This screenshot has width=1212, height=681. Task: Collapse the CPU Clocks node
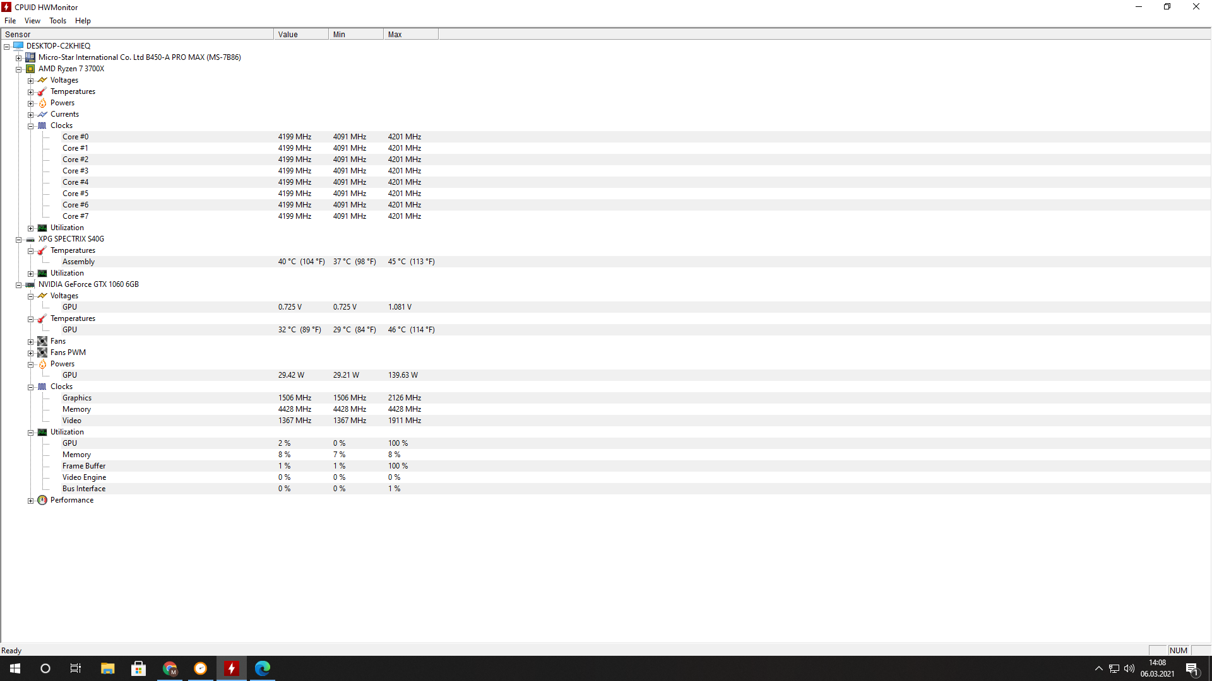(x=30, y=126)
